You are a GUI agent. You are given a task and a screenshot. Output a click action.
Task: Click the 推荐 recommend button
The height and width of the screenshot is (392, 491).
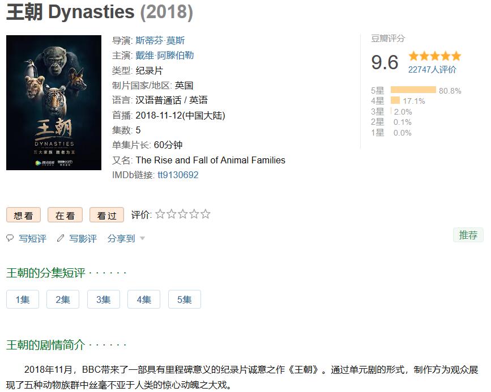pos(468,235)
